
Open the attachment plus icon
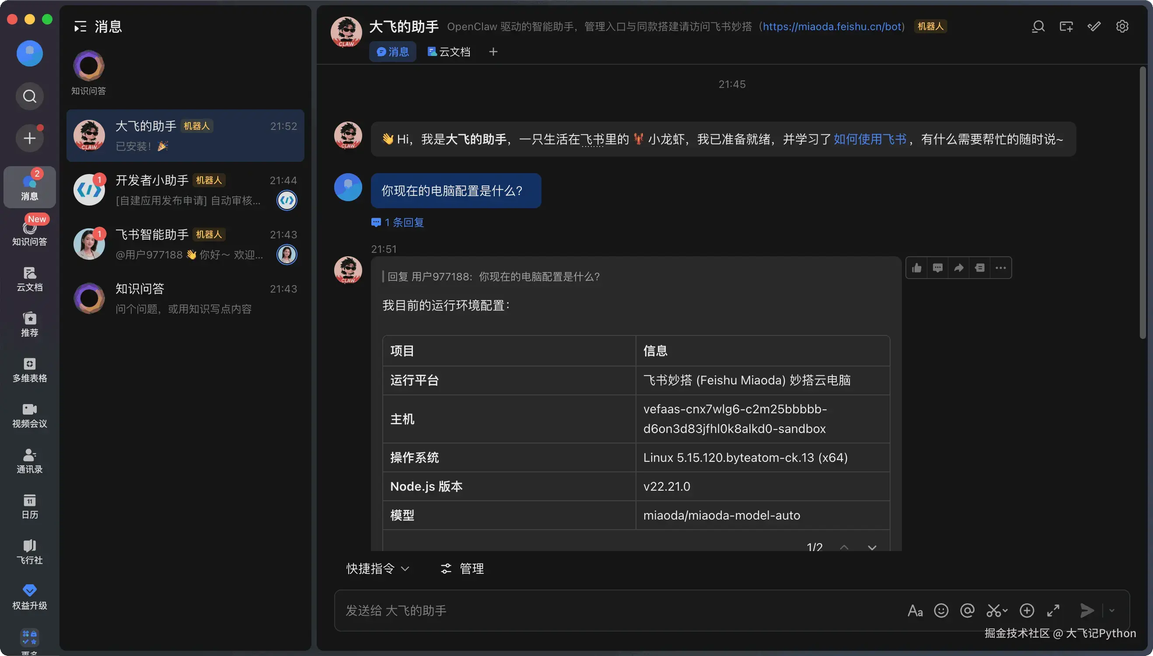pyautogui.click(x=1027, y=611)
